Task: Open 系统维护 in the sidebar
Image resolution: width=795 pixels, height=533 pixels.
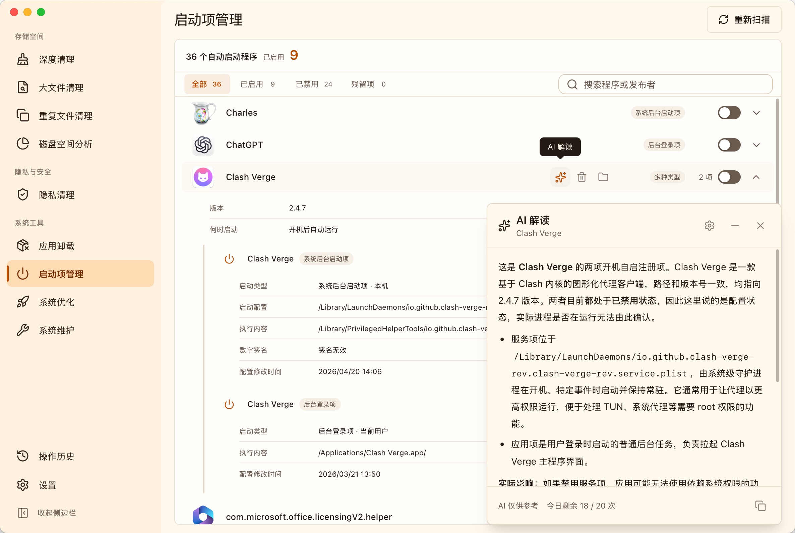Action: 80,331
